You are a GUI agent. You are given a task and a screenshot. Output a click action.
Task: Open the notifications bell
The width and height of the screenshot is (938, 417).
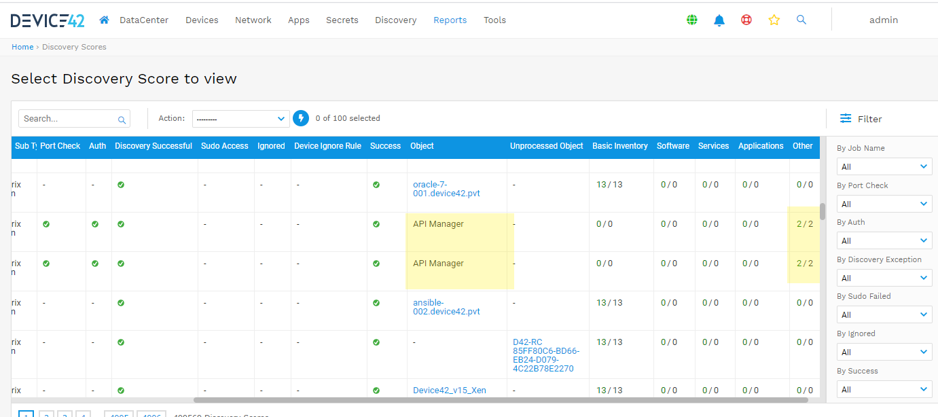tap(719, 20)
